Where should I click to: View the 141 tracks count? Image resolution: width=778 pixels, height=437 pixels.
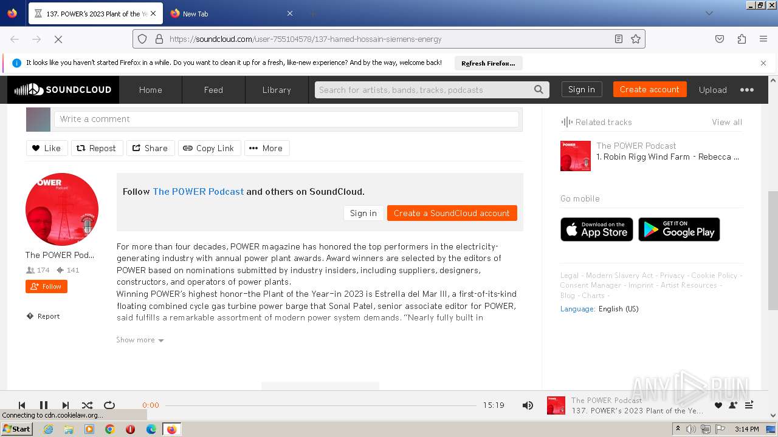click(68, 270)
